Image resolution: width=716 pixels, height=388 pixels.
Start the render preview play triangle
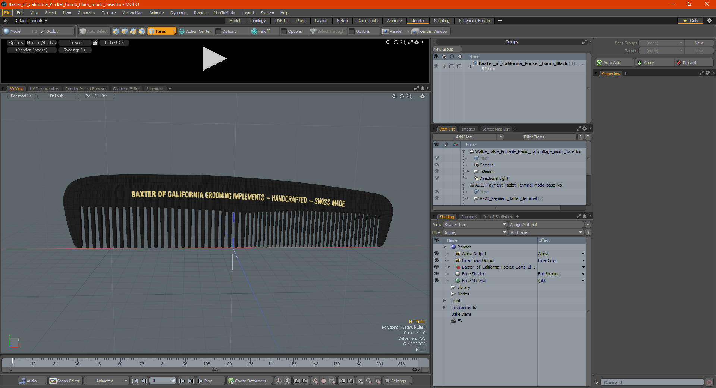pos(214,59)
